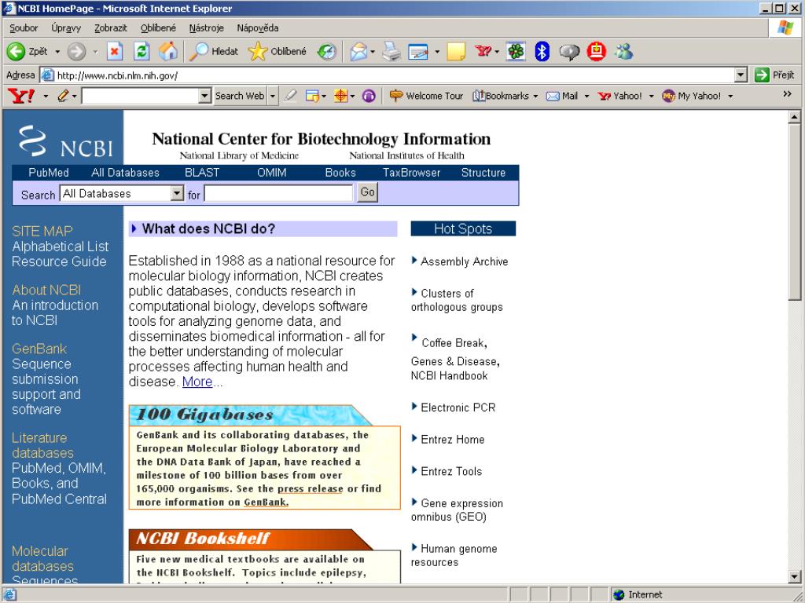The width and height of the screenshot is (805, 603).
Task: Open the Assembly Archive hot spot
Action: click(464, 261)
